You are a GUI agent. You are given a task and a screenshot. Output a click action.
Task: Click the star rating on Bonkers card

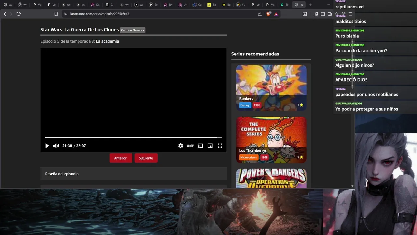(300, 105)
